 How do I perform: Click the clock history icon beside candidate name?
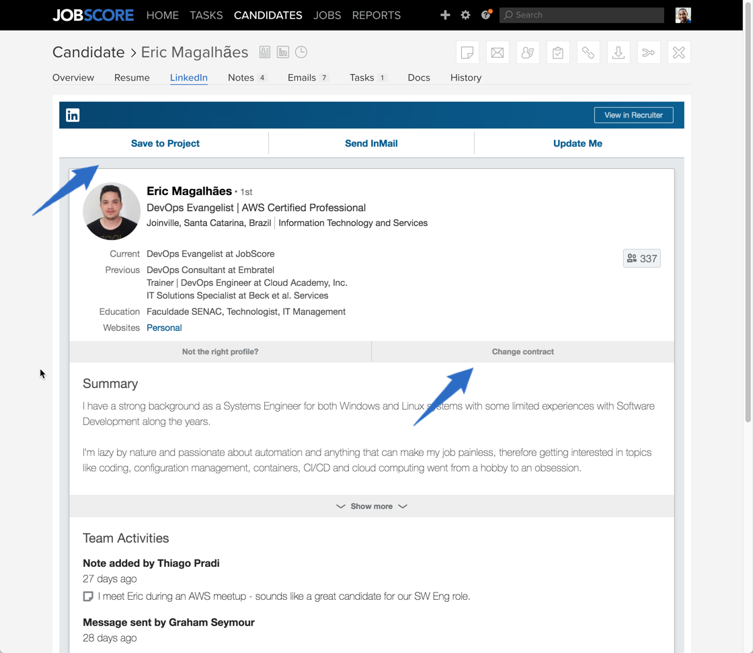tap(301, 52)
